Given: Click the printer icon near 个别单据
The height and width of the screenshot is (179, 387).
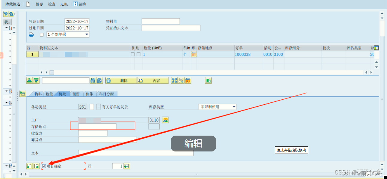Looking at the screenshot, I should pos(32,34).
